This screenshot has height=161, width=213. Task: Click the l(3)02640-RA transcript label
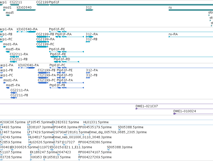27,29
